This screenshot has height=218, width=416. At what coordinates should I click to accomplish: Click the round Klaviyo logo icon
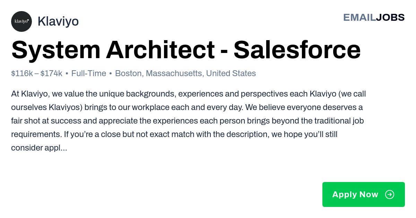(21, 21)
